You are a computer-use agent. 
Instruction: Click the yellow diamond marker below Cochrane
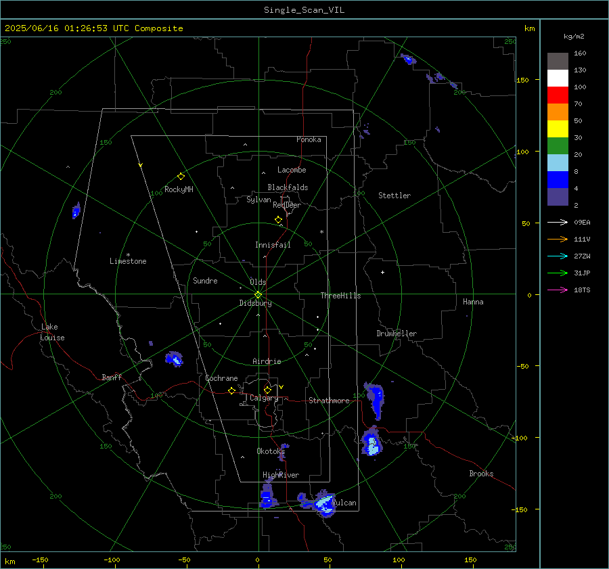(231, 390)
